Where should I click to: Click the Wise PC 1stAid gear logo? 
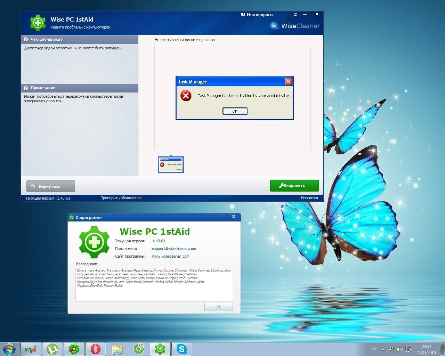(x=38, y=23)
